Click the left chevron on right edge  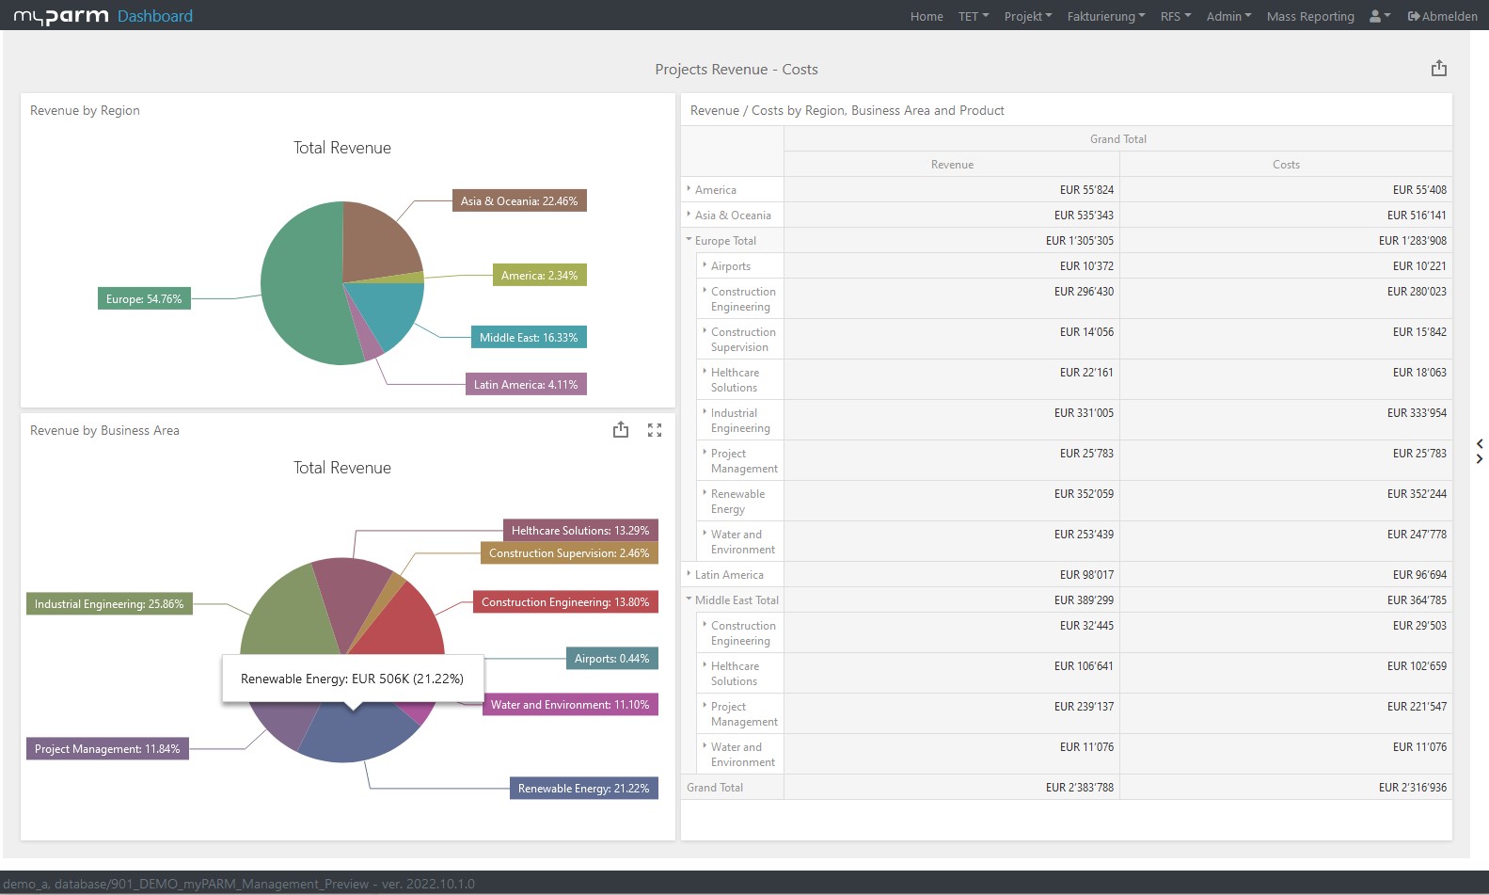[x=1479, y=443]
